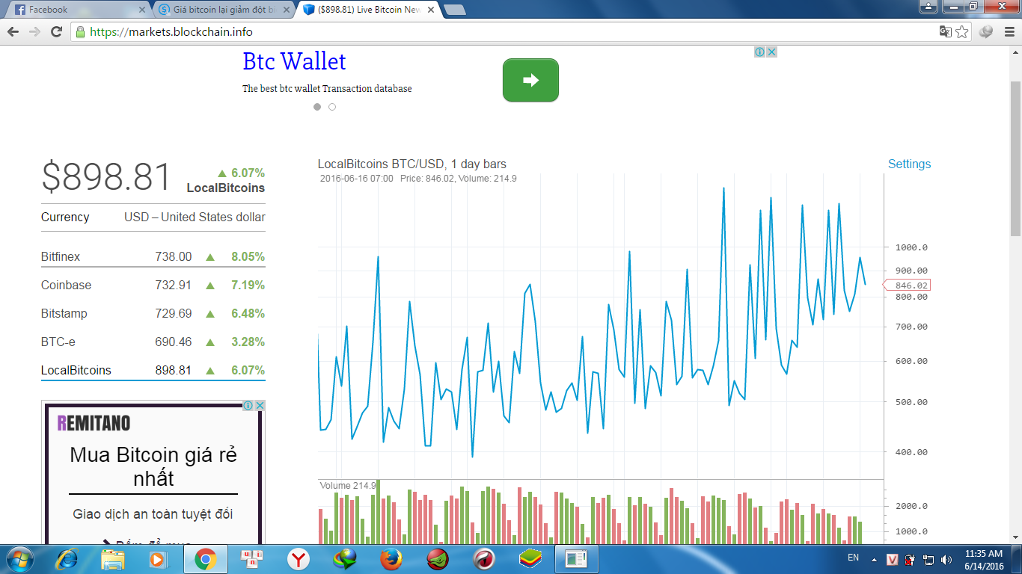The width and height of the screenshot is (1022, 574).
Task: Launch Internet Explorer from the taskbar
Action: (66, 558)
